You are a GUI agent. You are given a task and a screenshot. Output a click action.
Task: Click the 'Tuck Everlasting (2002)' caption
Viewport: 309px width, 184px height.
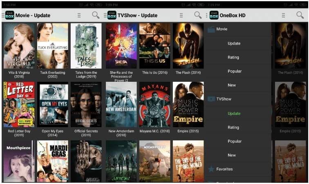click(x=53, y=74)
